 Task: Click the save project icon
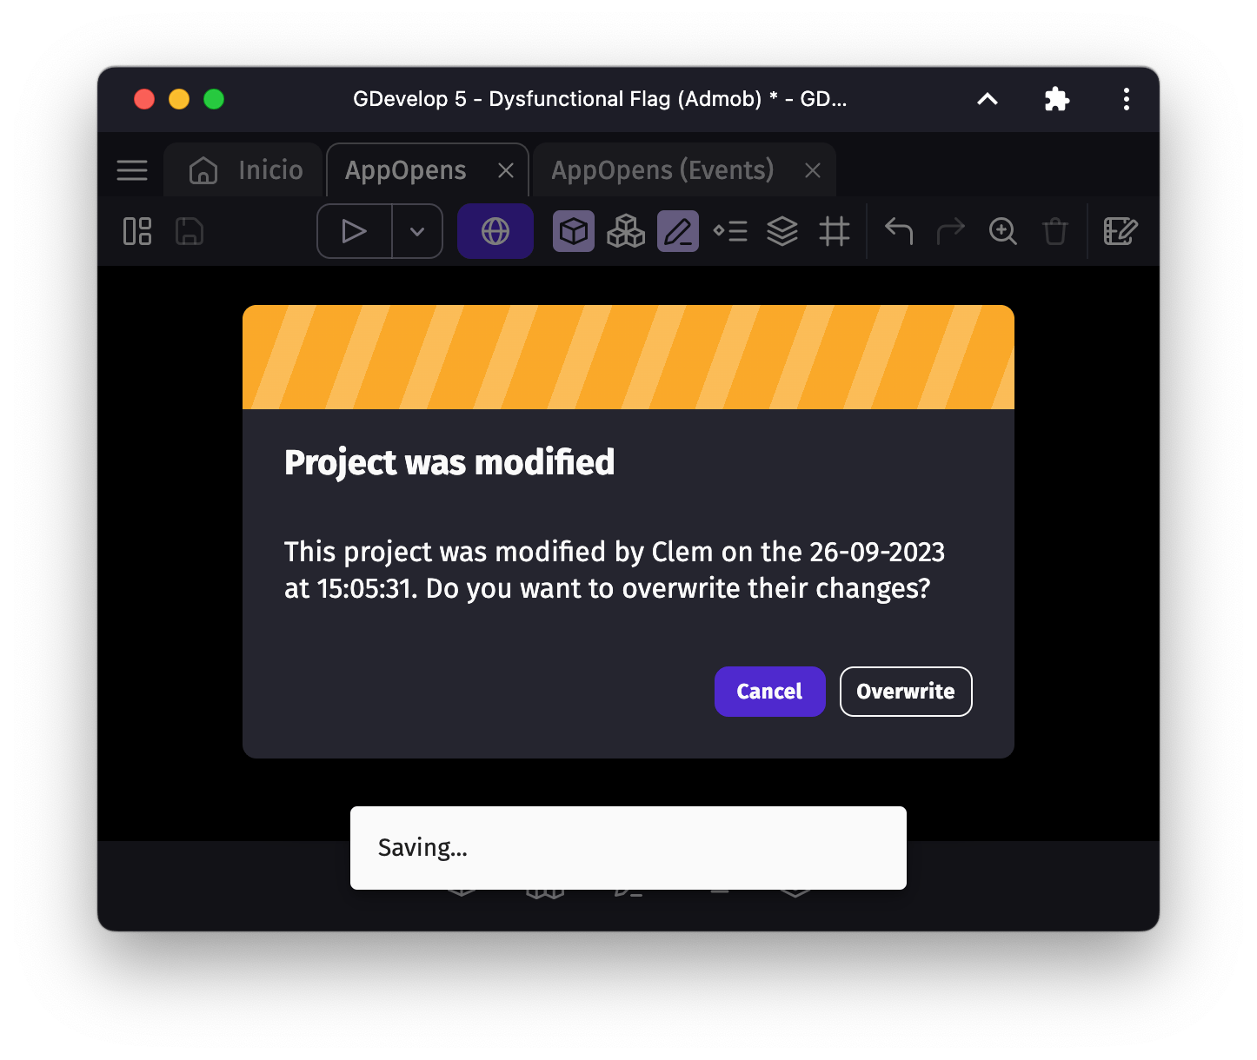190,232
